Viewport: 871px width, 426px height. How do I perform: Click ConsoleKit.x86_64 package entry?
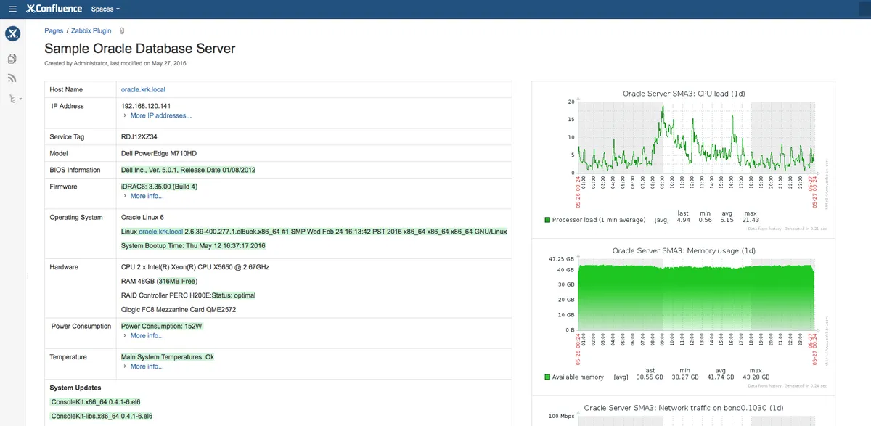(97, 402)
